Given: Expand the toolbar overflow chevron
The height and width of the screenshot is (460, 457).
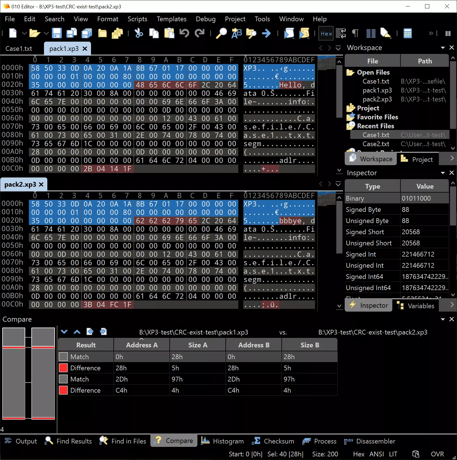Looking at the screenshot, I should (x=431, y=34).
